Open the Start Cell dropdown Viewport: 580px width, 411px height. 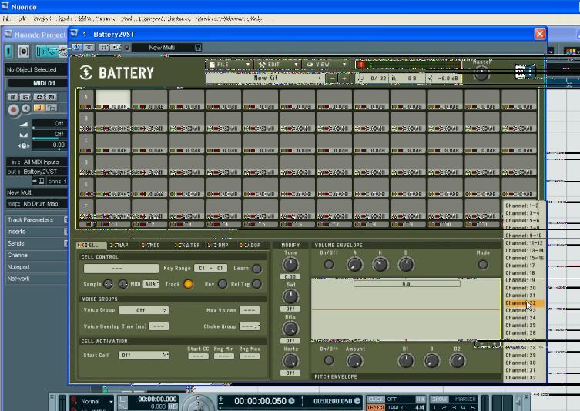[144, 355]
